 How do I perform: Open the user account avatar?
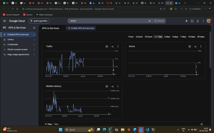point(209,21)
